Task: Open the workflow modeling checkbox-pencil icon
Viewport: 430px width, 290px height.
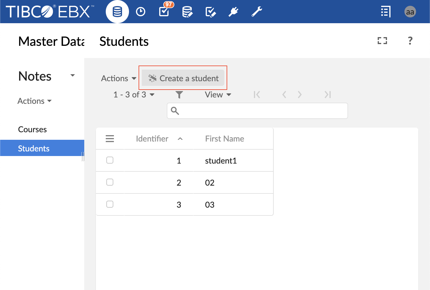Action: click(x=210, y=12)
